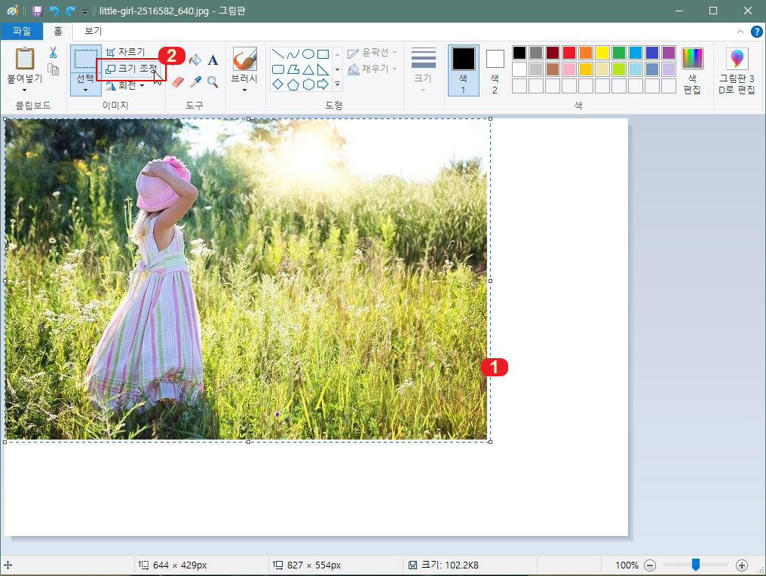Click the Cut scissors icon
This screenshot has width=766, height=576.
click(x=53, y=52)
